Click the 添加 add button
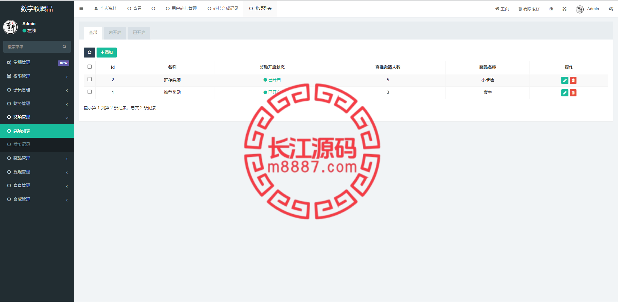618x302 pixels. pos(107,52)
